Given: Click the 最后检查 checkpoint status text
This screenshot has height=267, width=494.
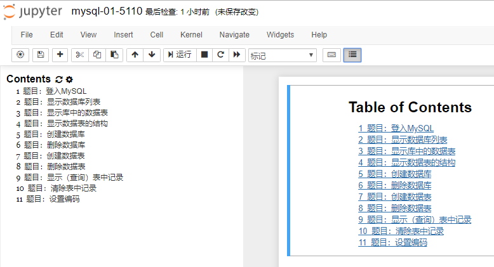Looking at the screenshot, I should (177, 12).
